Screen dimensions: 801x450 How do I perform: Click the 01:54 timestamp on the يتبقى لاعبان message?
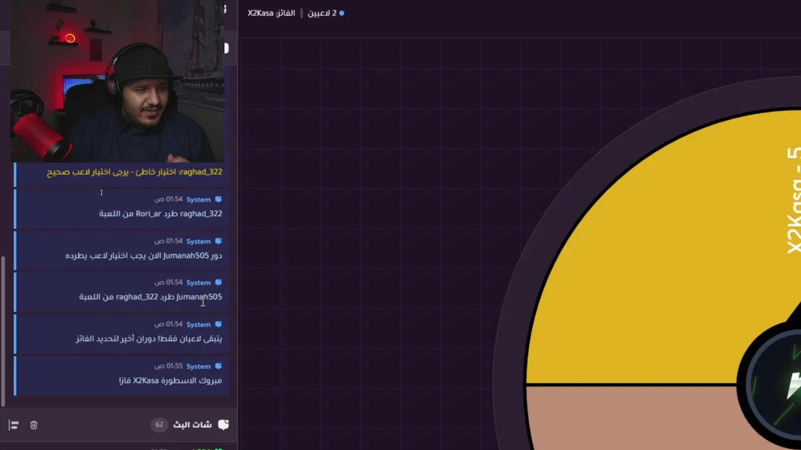pos(168,324)
